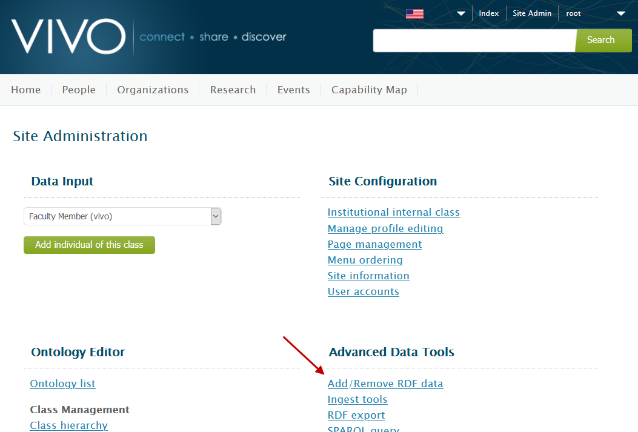Click the US flag language icon
The height and width of the screenshot is (432, 638).
414,14
